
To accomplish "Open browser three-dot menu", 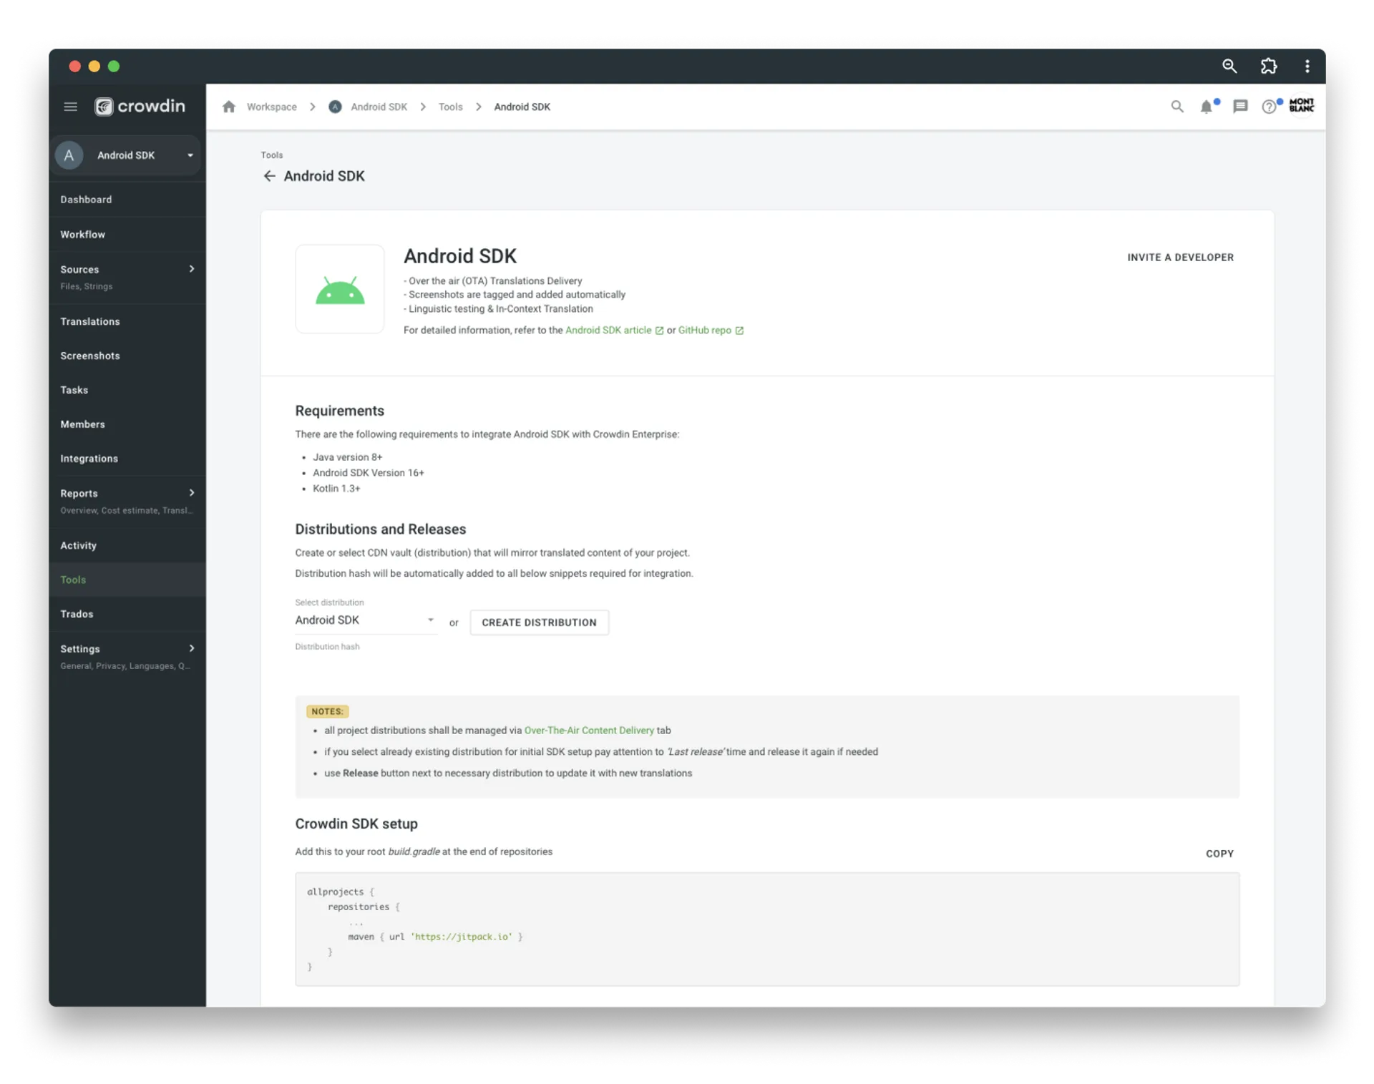I will [1307, 66].
